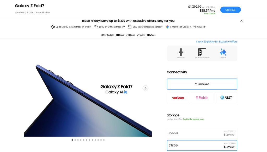Click the trade-in credit arrows icon
Viewport: 267px width, 152px height.
(x=53, y=27)
